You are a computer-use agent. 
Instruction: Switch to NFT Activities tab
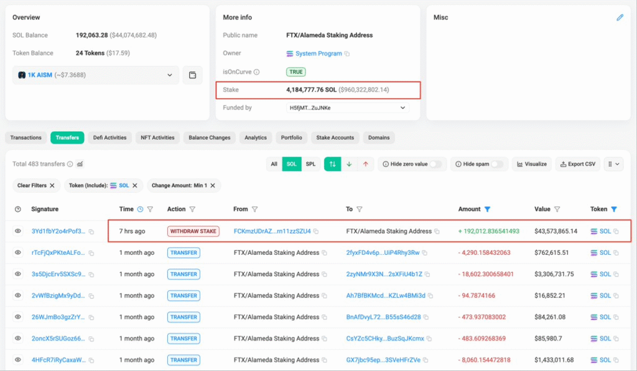pyautogui.click(x=157, y=137)
